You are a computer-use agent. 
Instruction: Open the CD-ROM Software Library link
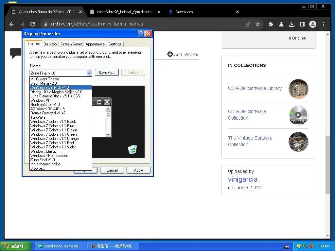tap(255, 88)
